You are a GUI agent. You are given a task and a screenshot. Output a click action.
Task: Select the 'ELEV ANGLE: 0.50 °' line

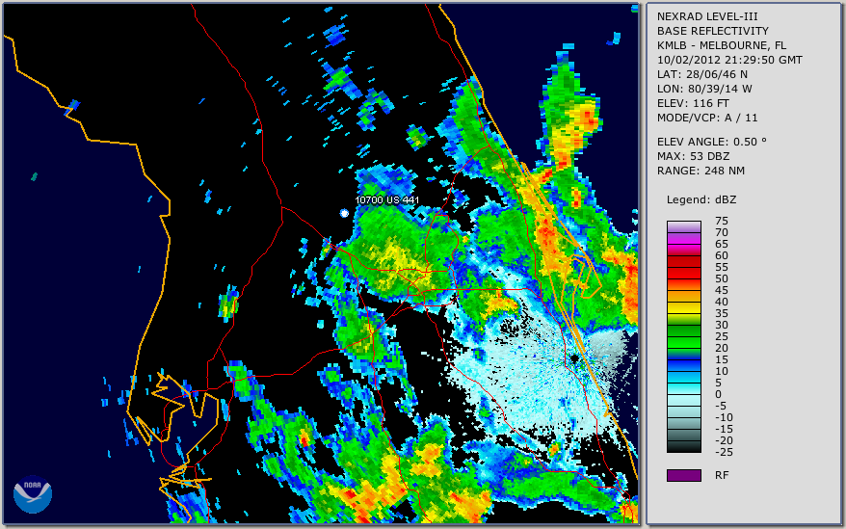[712, 142]
